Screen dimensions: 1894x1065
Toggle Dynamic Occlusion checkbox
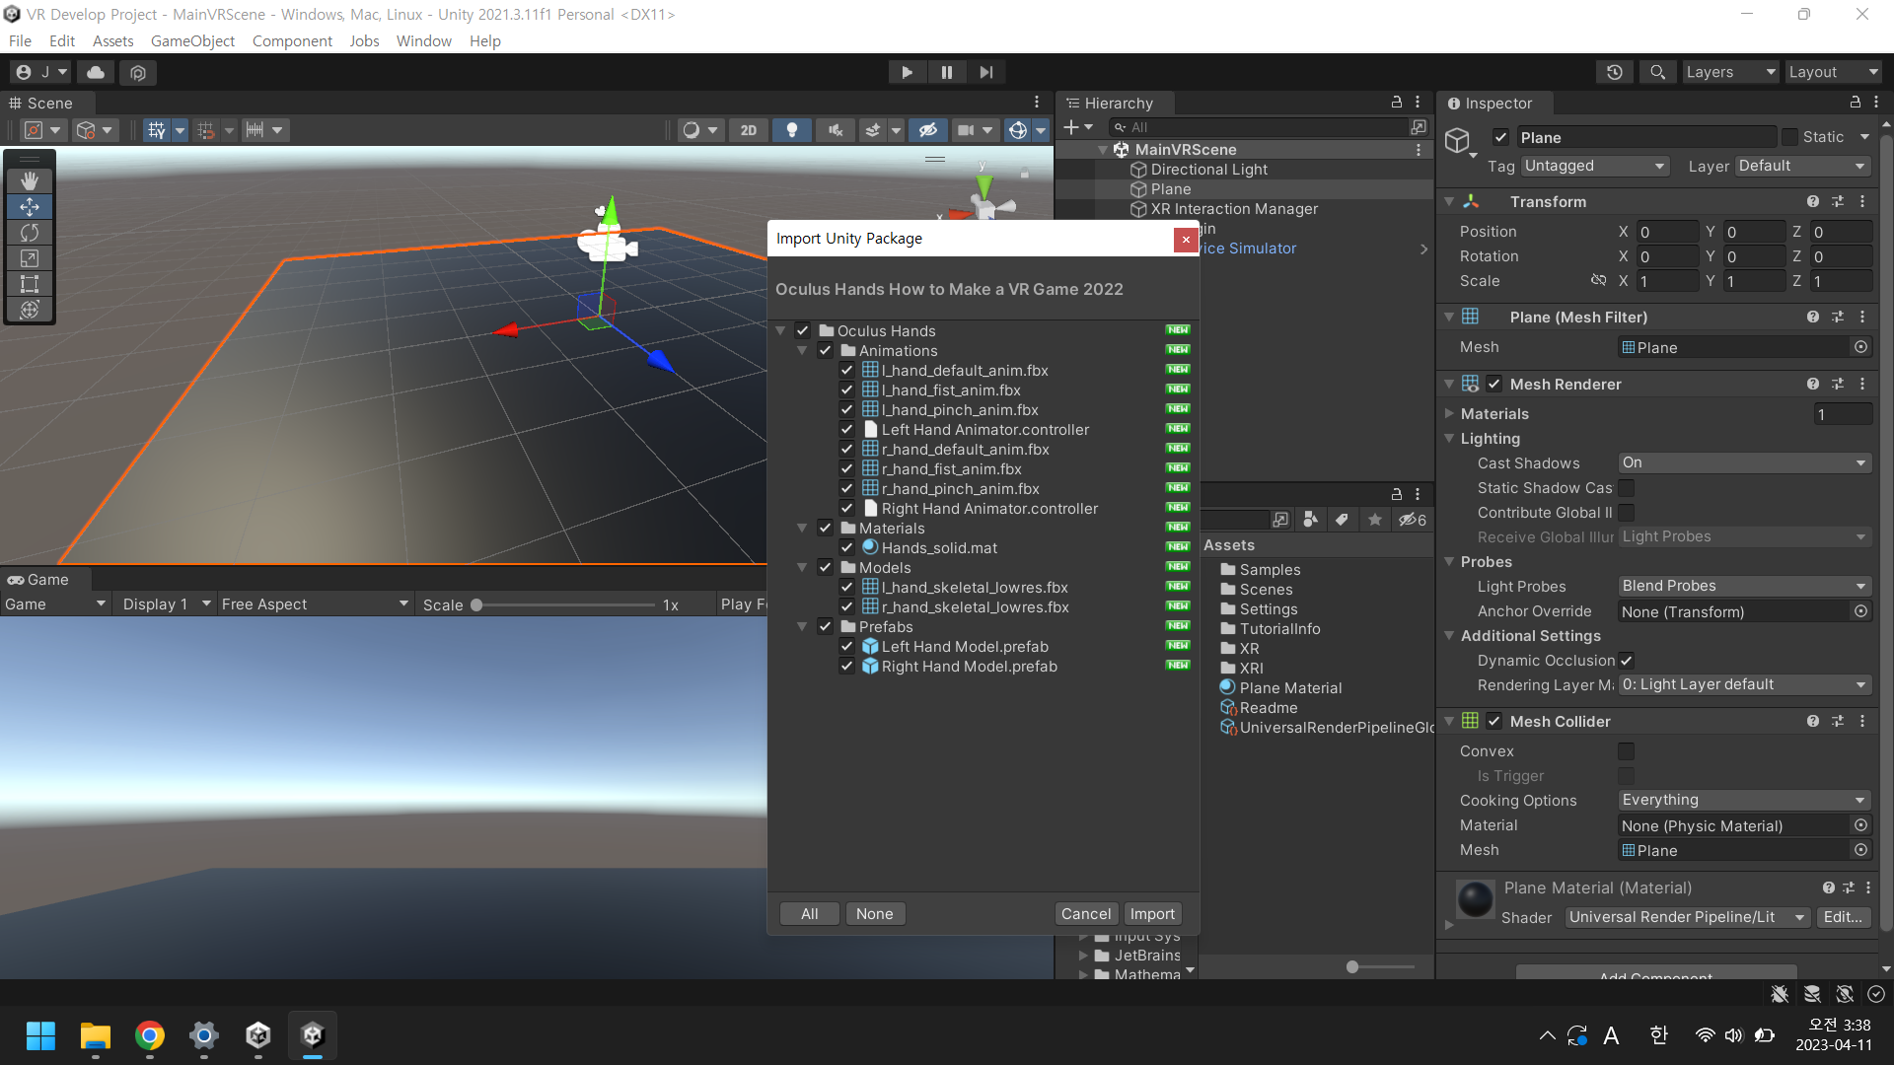coord(1627,661)
